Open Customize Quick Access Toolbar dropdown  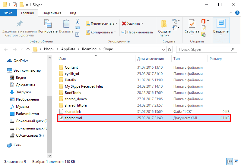click(x=27, y=5)
